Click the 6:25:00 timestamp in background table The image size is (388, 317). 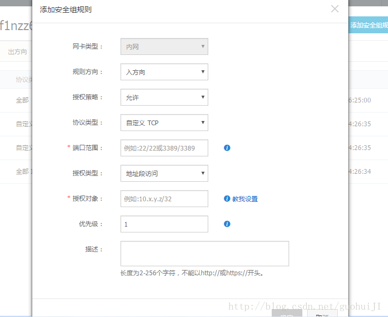tap(360, 100)
